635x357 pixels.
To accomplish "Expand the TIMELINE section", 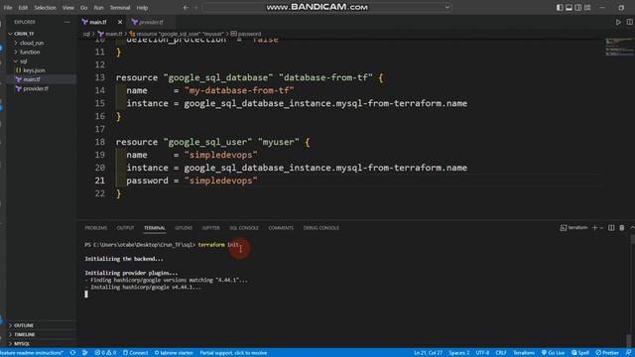I will [24, 334].
